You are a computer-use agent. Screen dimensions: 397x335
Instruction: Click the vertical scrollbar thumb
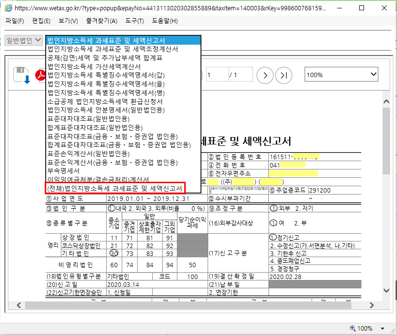[386, 140]
